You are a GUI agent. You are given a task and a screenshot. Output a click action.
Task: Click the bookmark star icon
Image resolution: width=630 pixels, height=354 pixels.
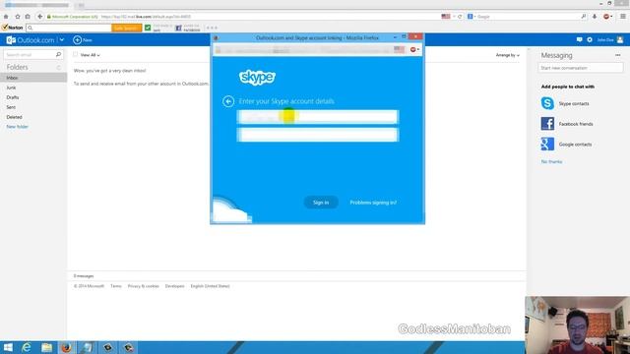(x=18, y=17)
